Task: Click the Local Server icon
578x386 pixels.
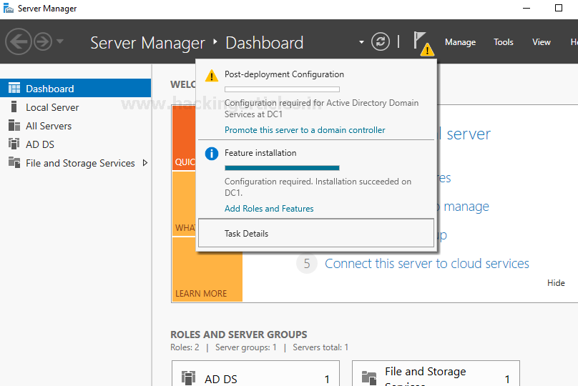Action: (x=14, y=107)
